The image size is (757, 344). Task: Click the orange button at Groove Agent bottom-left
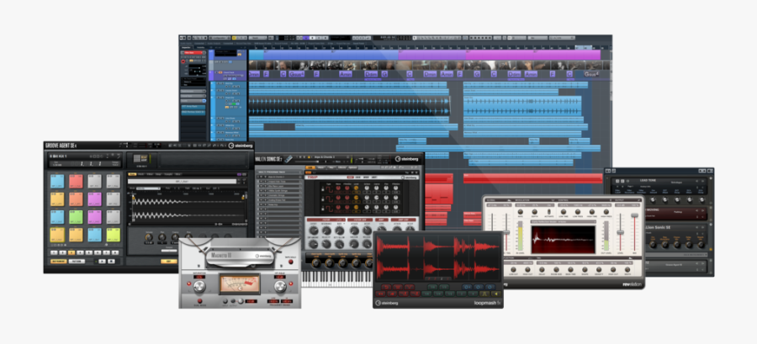point(57,262)
